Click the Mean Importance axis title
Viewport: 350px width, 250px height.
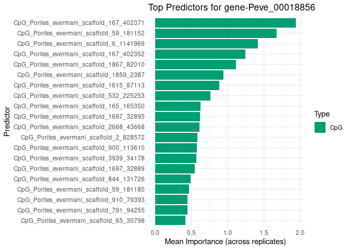click(225, 242)
